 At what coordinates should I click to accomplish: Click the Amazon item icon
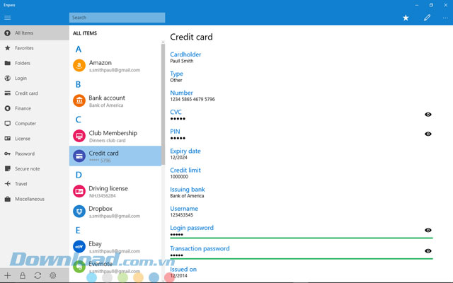click(79, 66)
